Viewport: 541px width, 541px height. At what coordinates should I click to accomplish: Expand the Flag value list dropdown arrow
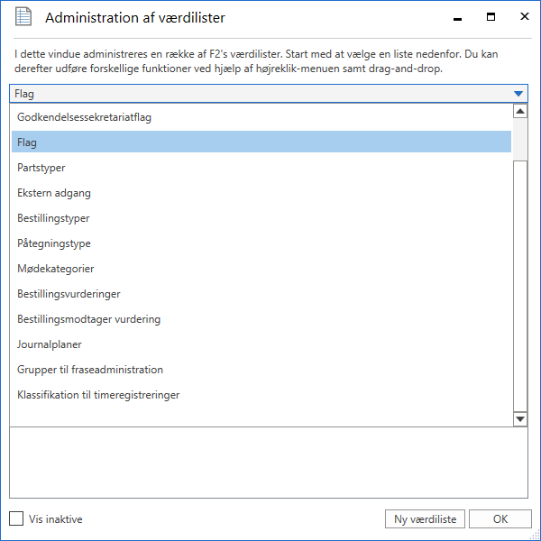(x=518, y=94)
